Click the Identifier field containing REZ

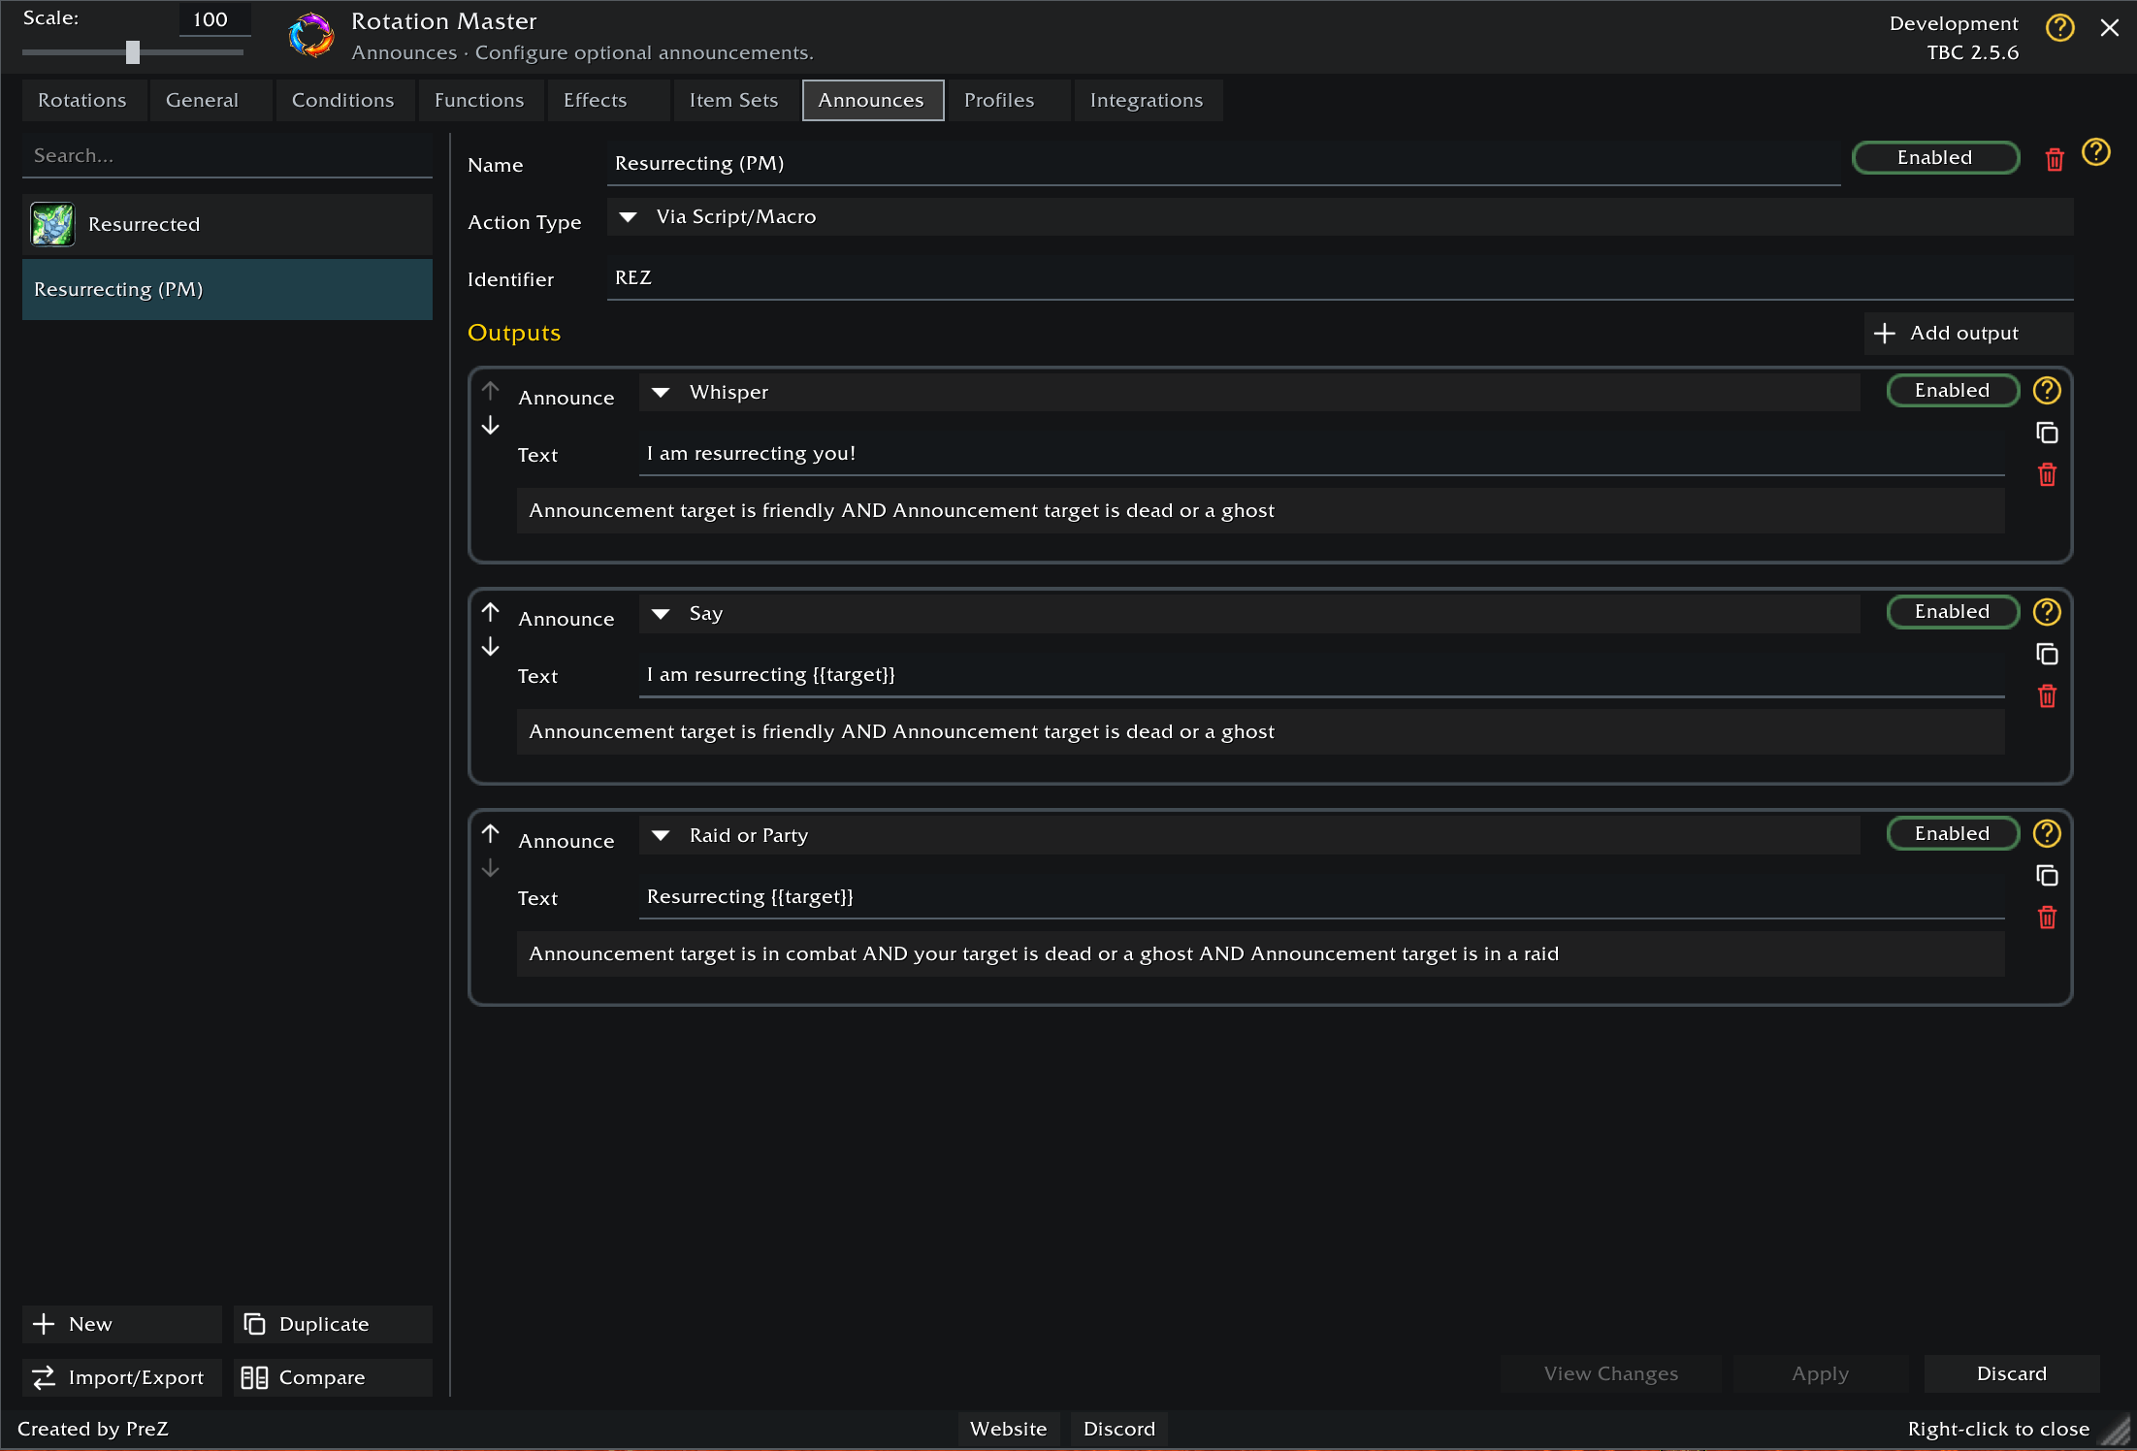click(1340, 278)
